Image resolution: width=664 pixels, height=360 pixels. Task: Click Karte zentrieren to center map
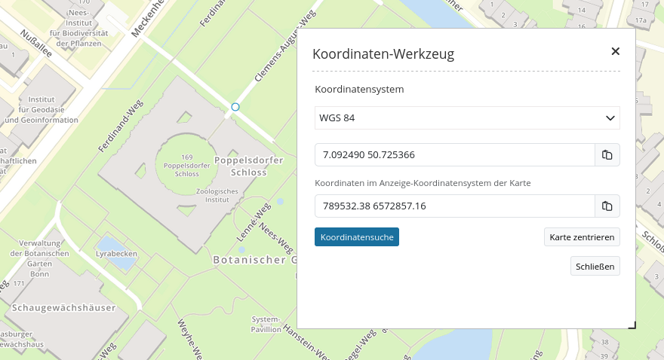pos(581,237)
